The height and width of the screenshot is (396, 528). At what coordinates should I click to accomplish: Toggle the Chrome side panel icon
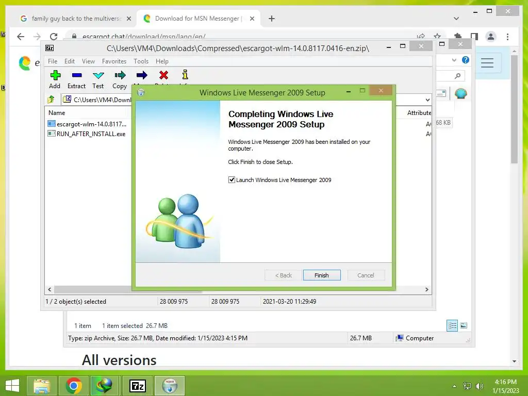click(474, 37)
